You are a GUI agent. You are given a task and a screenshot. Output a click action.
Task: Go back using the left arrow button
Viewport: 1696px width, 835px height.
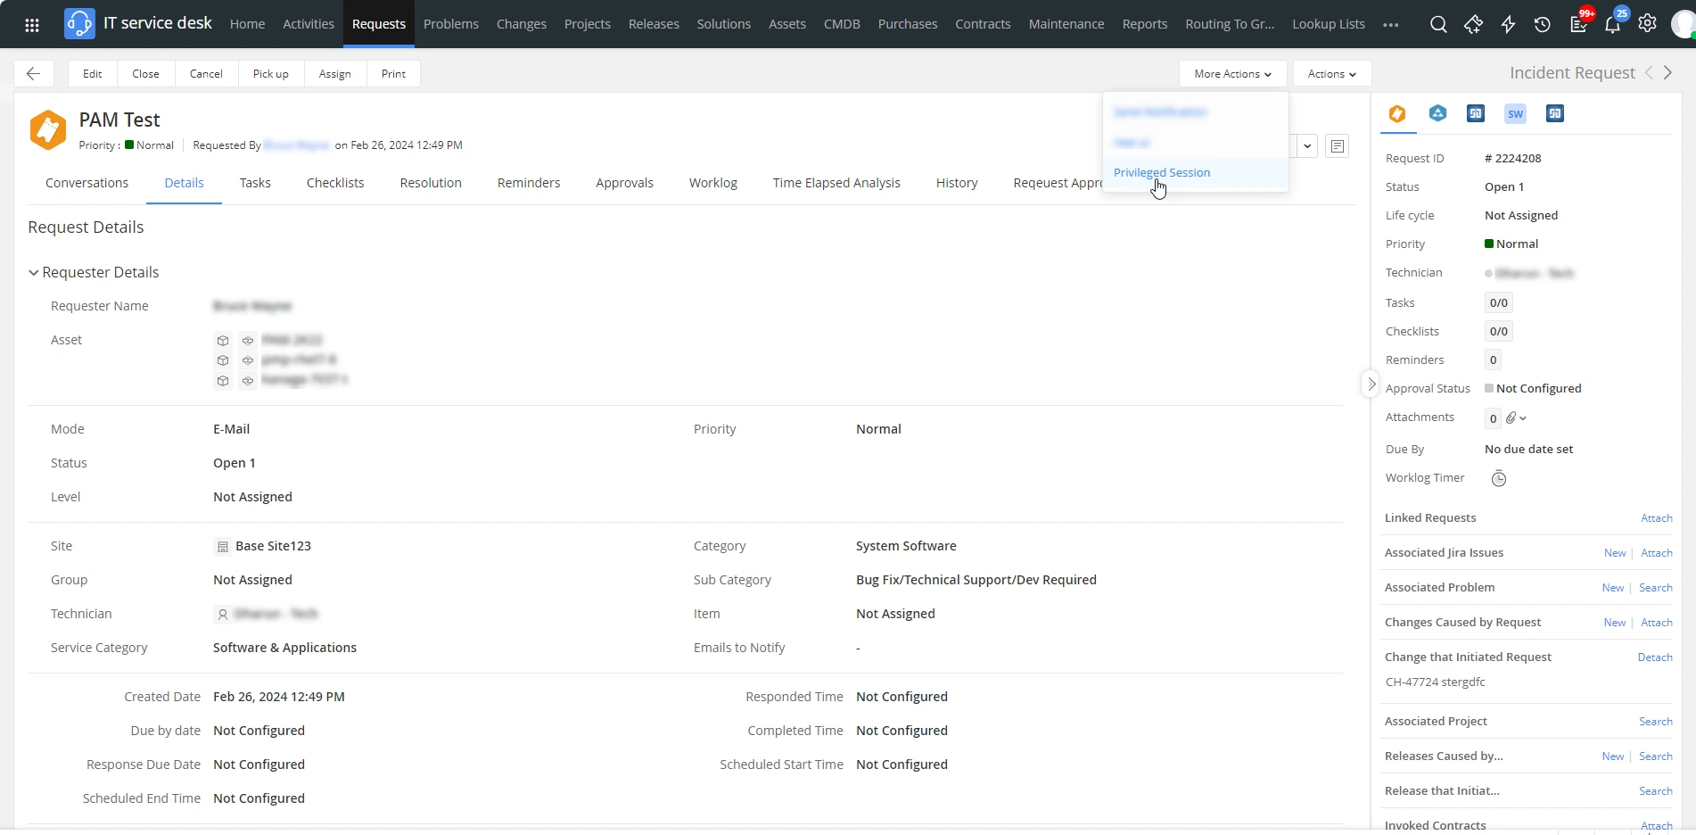tap(34, 74)
